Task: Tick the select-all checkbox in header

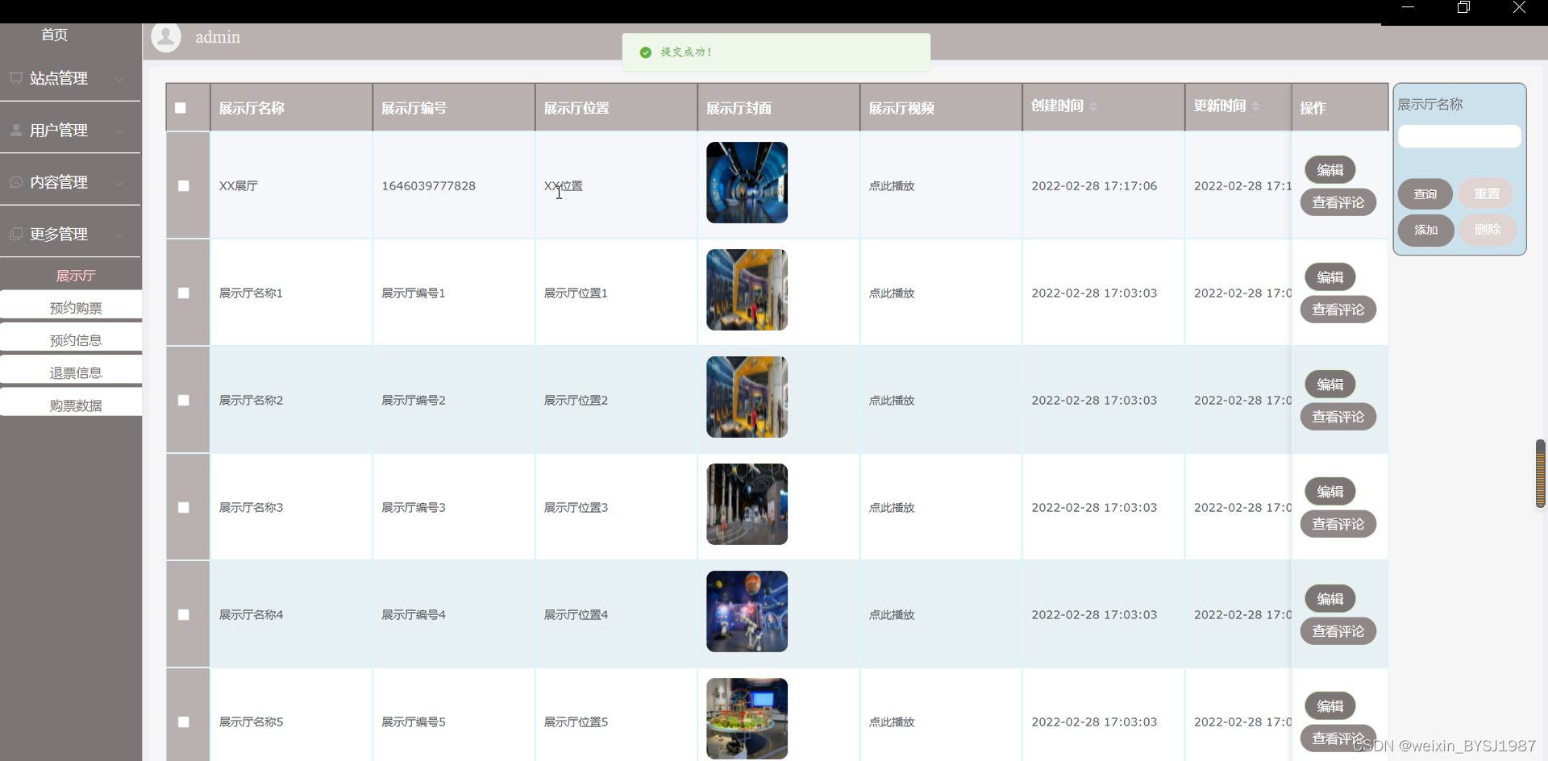Action: 181,108
